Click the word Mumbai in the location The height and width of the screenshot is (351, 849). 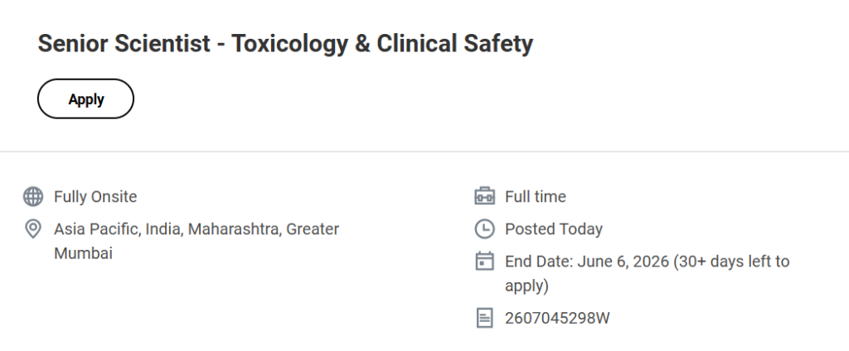click(x=83, y=253)
